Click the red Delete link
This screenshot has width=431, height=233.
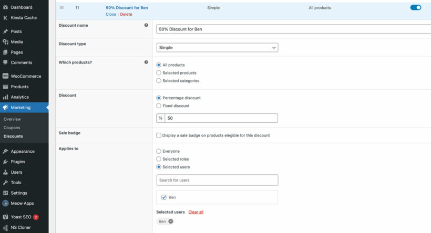126,14
